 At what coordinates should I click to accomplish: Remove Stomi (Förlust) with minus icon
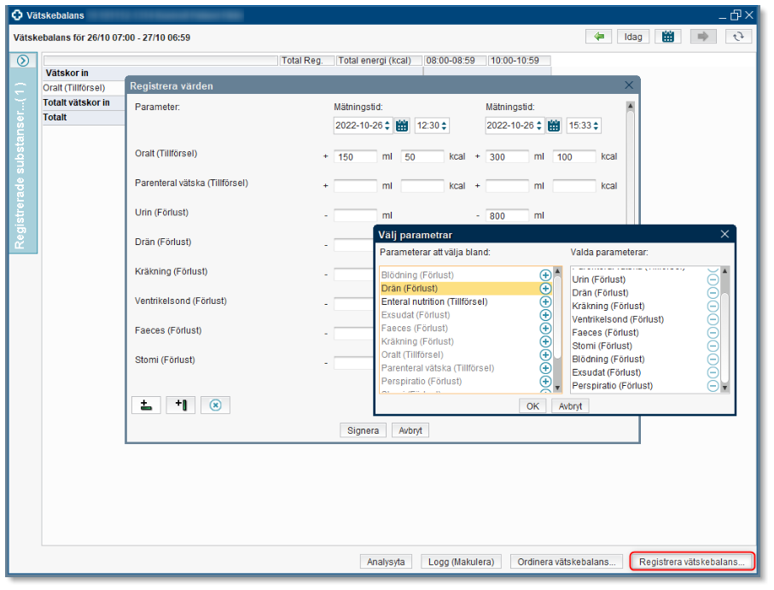pos(713,346)
